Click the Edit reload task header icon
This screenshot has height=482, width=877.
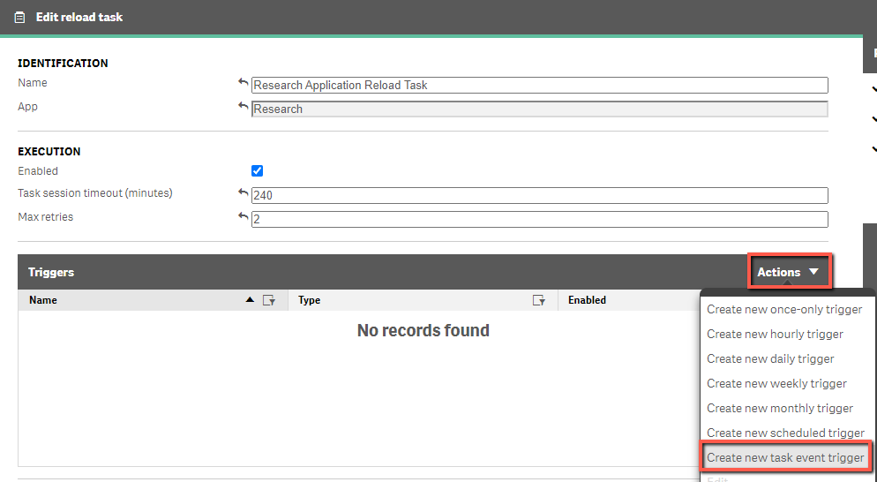(19, 18)
